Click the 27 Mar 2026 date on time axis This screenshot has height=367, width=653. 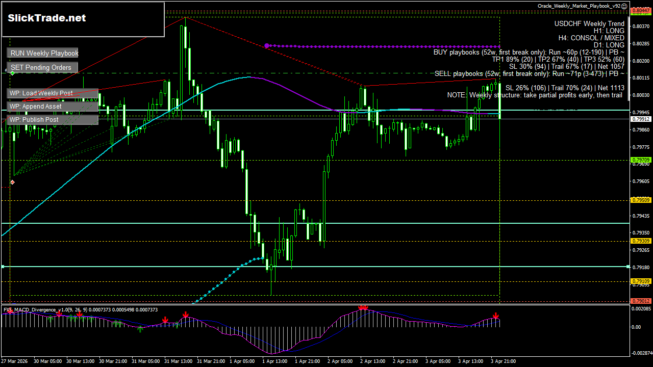click(15, 361)
